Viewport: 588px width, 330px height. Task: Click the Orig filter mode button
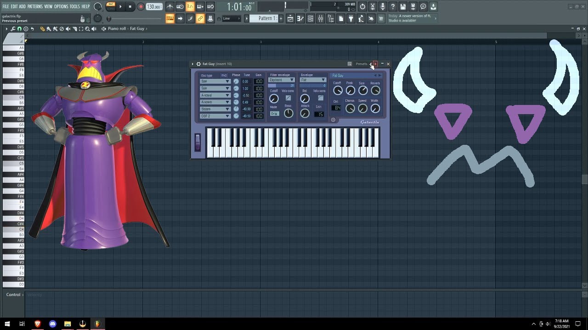click(x=275, y=114)
